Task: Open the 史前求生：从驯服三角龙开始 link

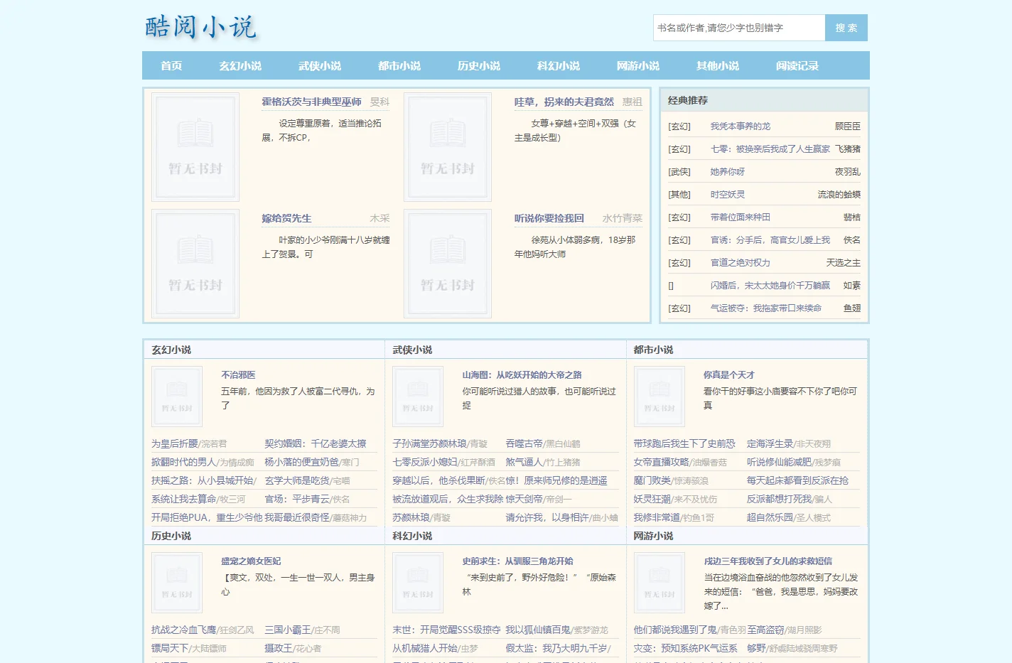Action: point(517,561)
